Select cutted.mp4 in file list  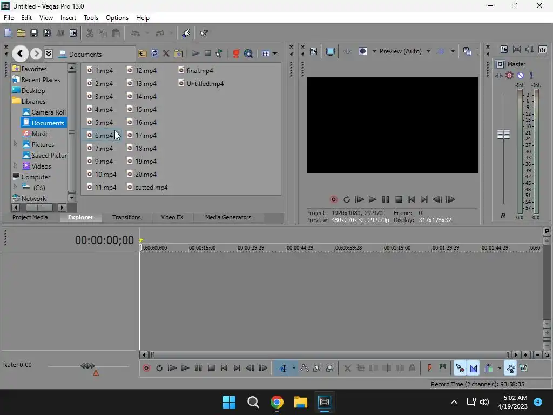[x=147, y=188]
